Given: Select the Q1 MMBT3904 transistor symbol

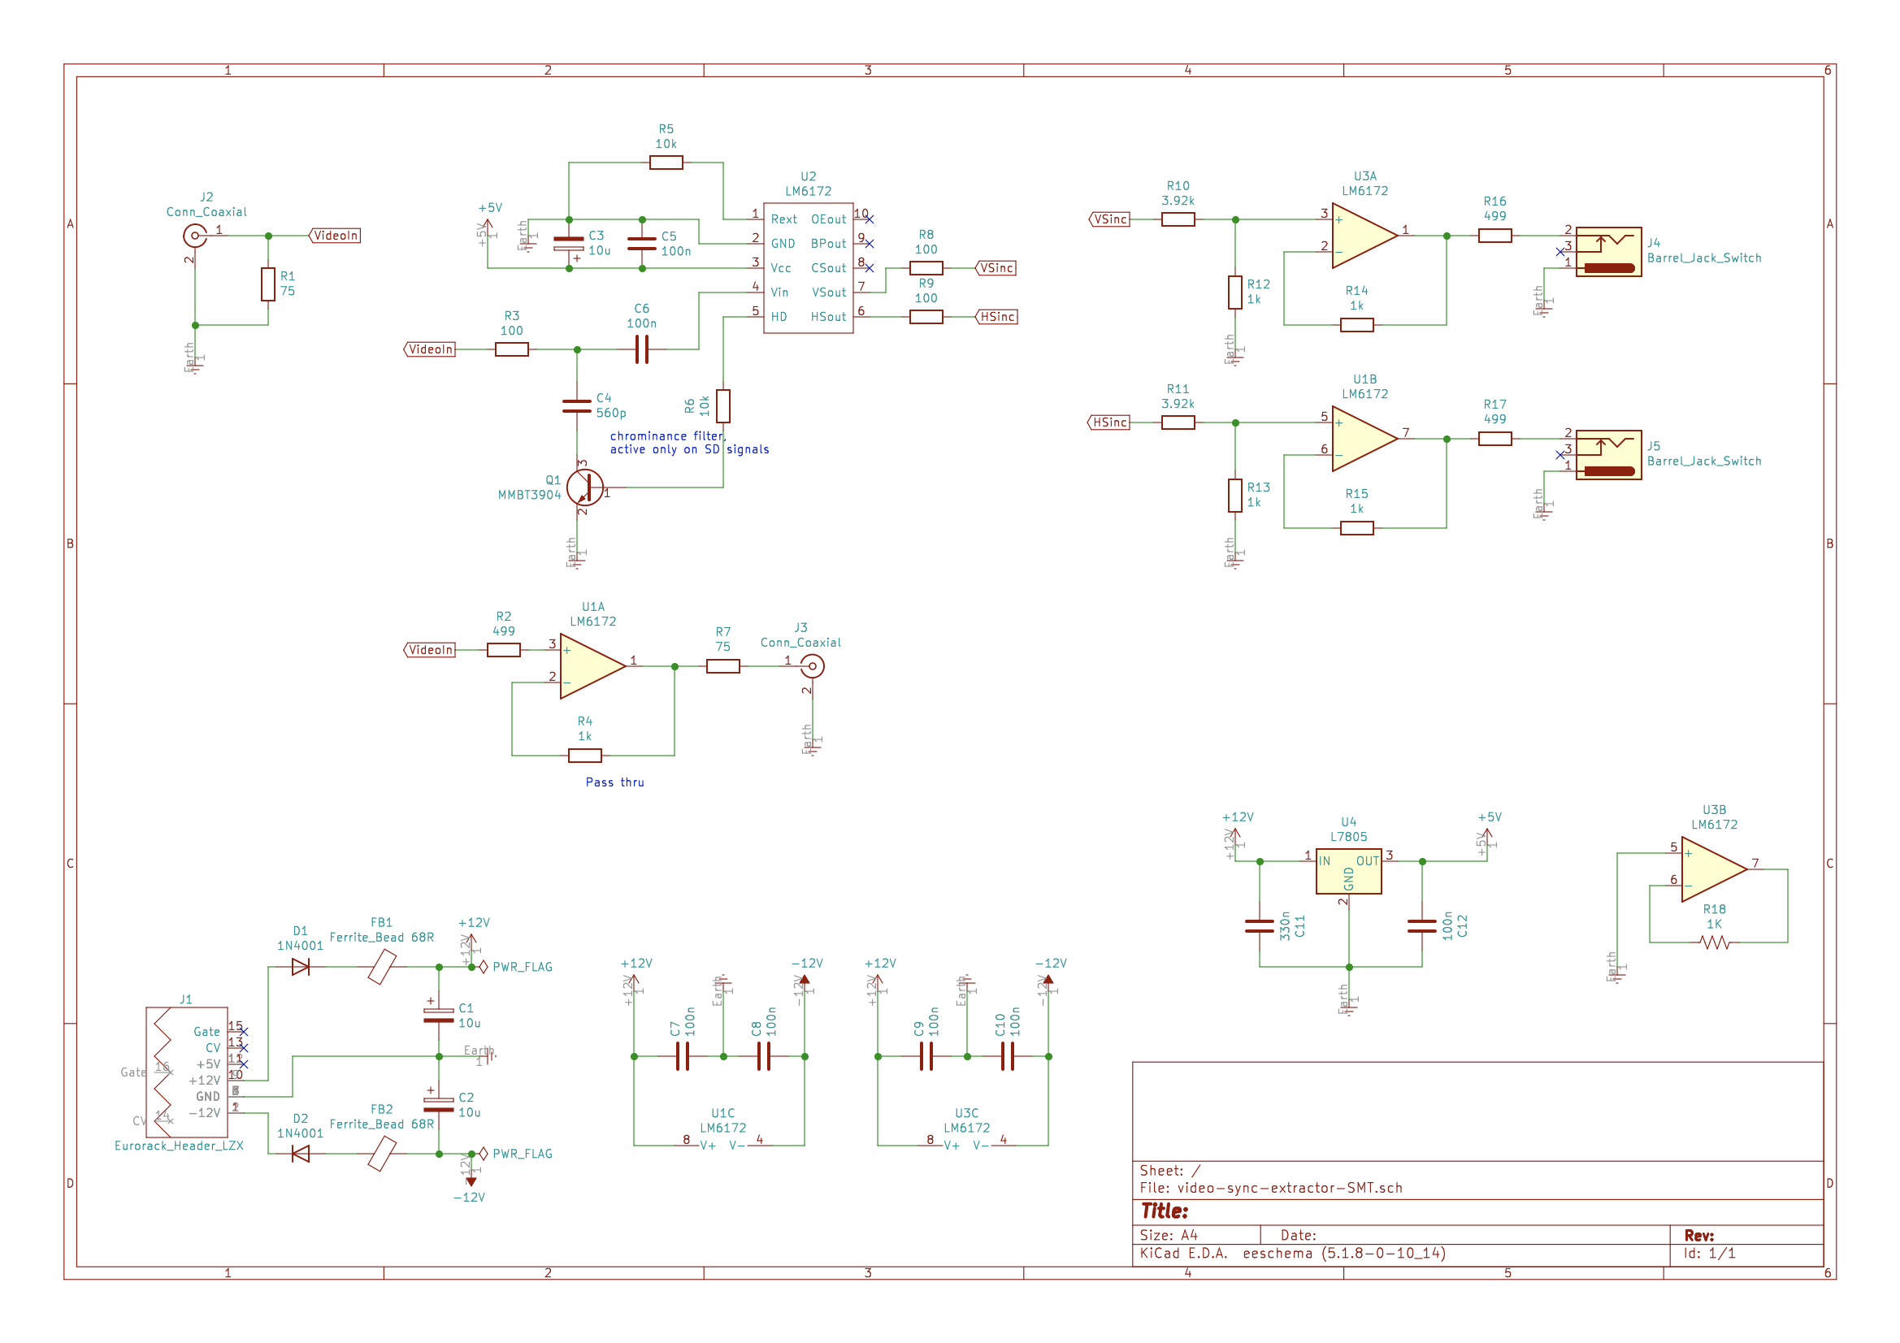Looking at the screenshot, I should 584,488.
